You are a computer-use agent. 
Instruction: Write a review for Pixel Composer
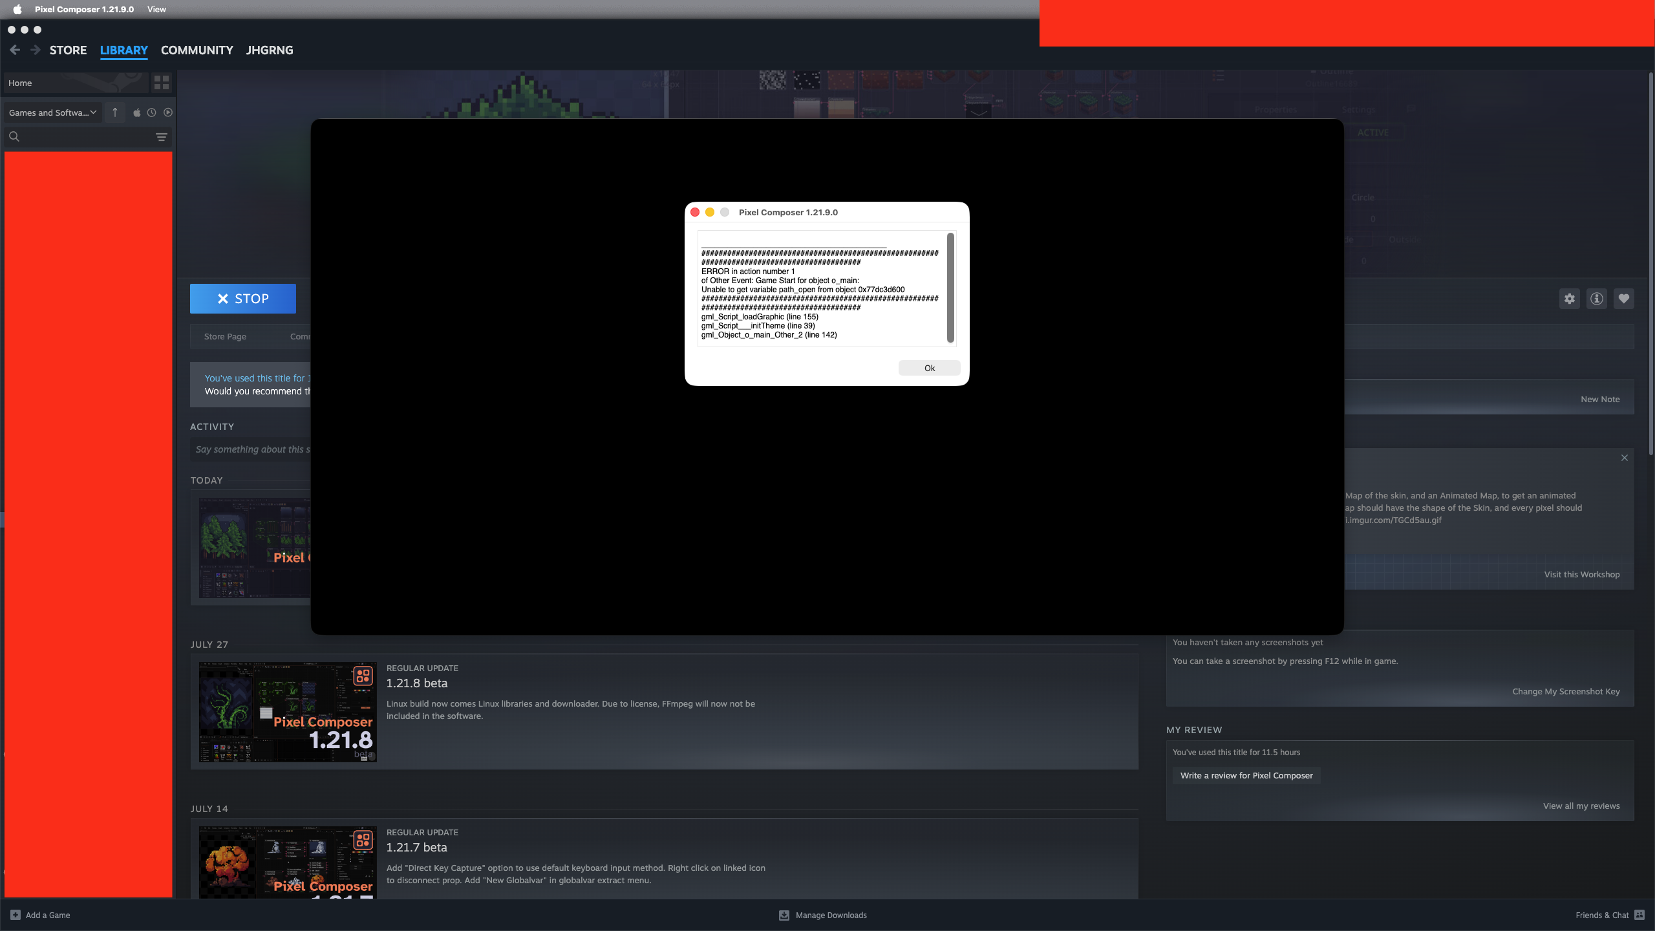tap(1246, 775)
